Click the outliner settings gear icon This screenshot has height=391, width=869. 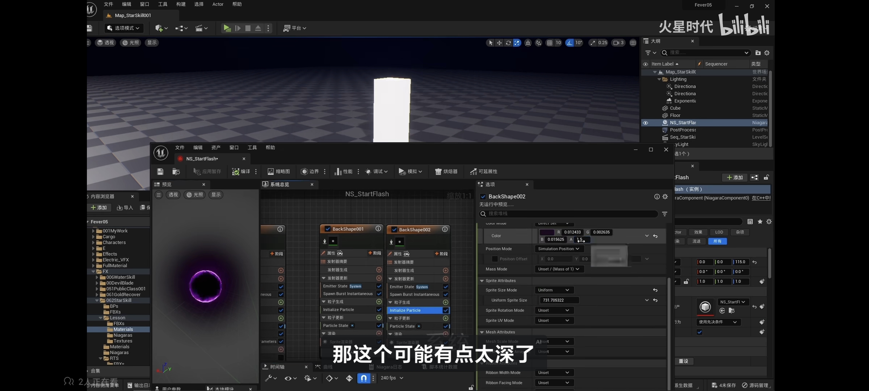click(767, 53)
